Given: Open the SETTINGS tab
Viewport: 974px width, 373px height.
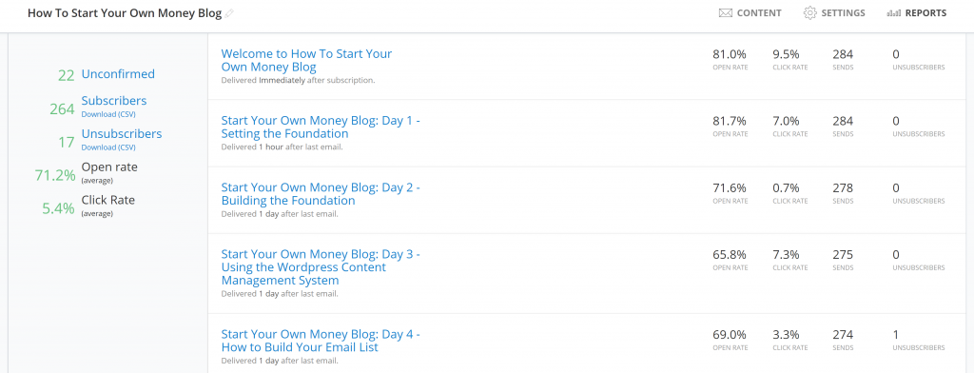Looking at the screenshot, I should click(834, 13).
